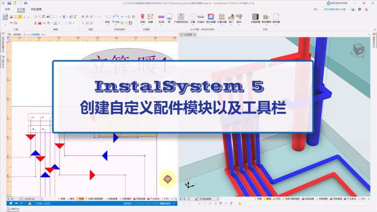The image size is (377, 212).
Task: Collapse the ribbon with the top-right chevron
Action: 372,9
